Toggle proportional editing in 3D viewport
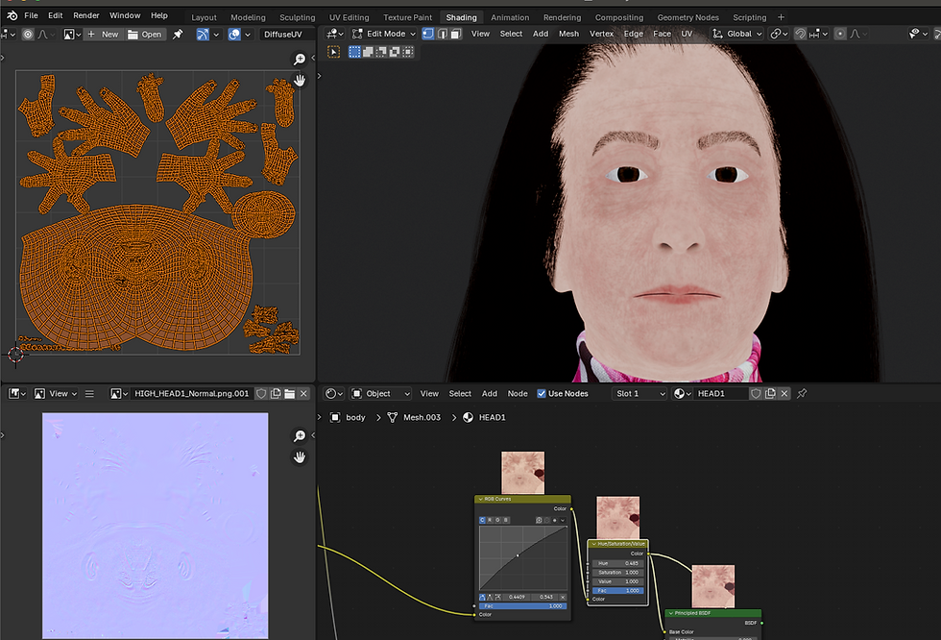This screenshot has height=640, width=941. pos(840,34)
